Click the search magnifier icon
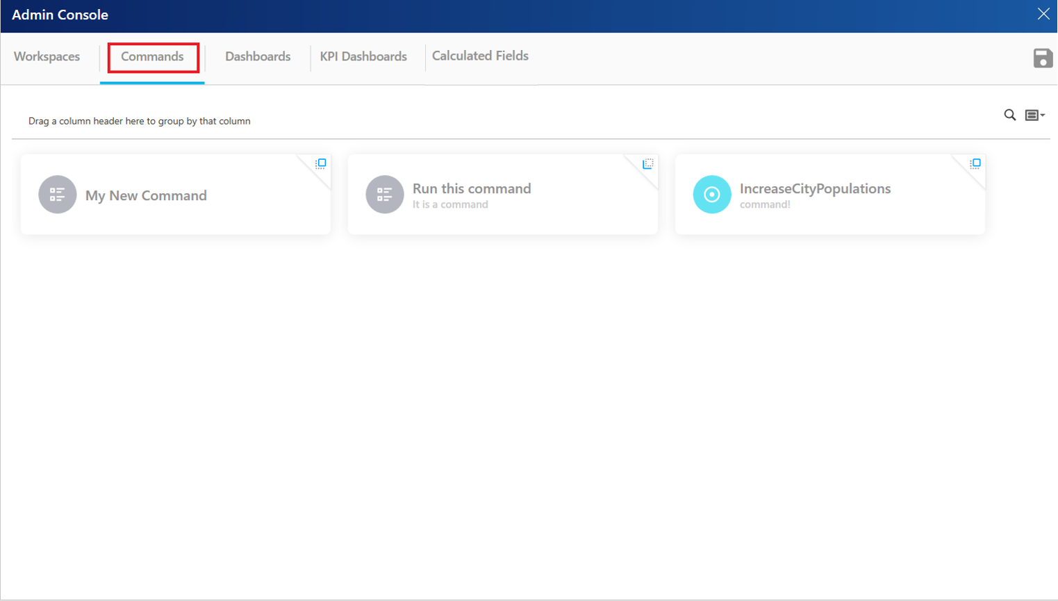 pos(1009,115)
